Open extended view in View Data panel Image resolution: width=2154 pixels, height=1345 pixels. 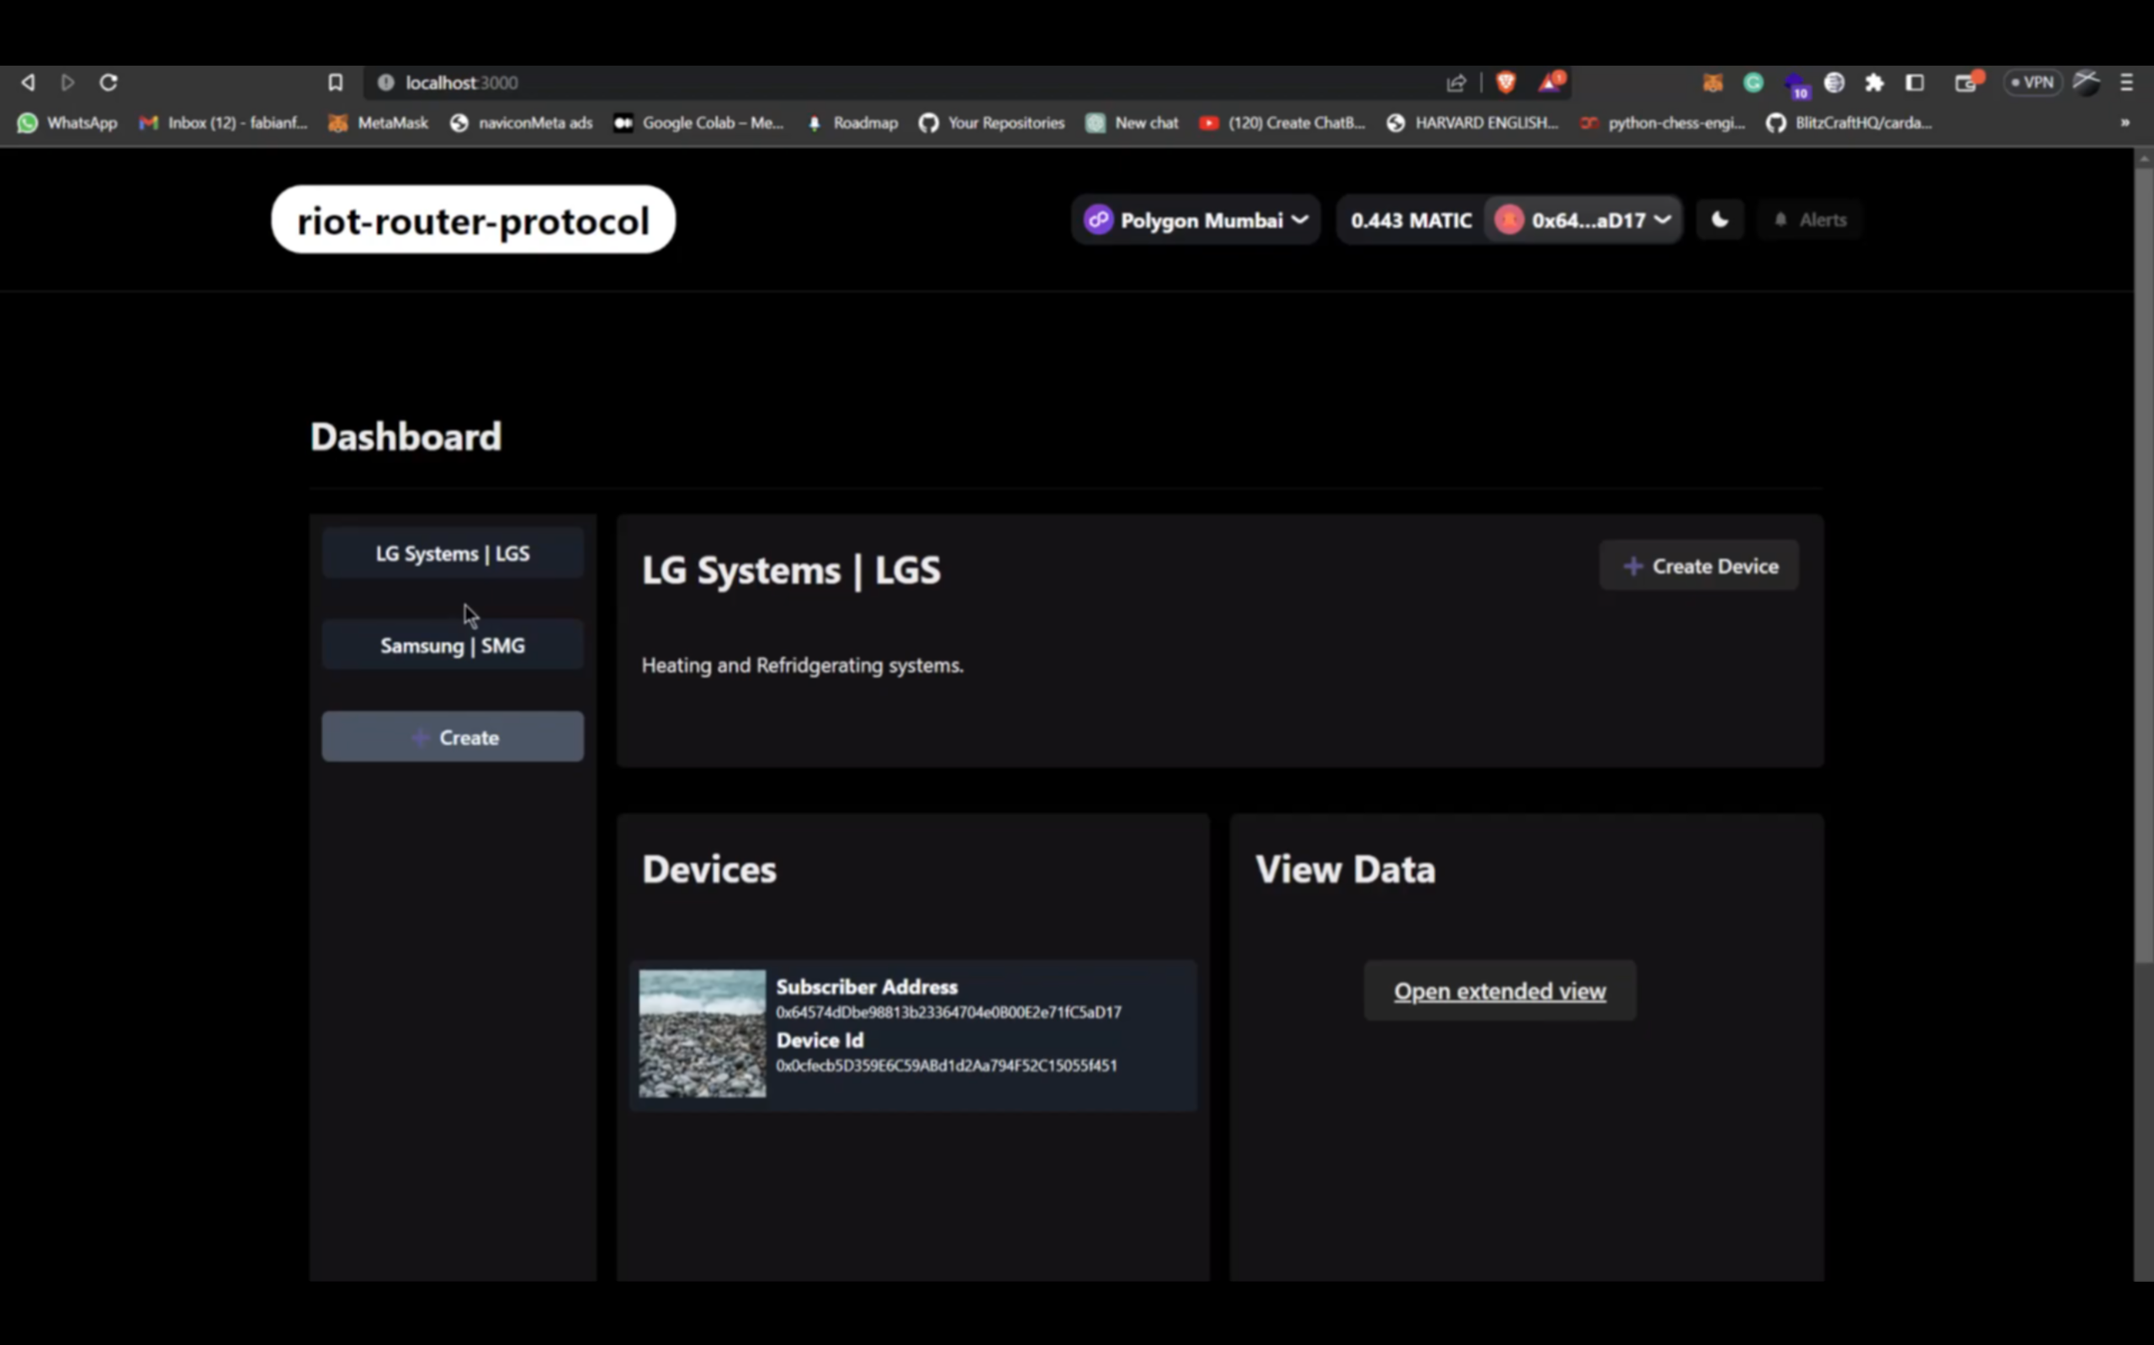coord(1499,990)
